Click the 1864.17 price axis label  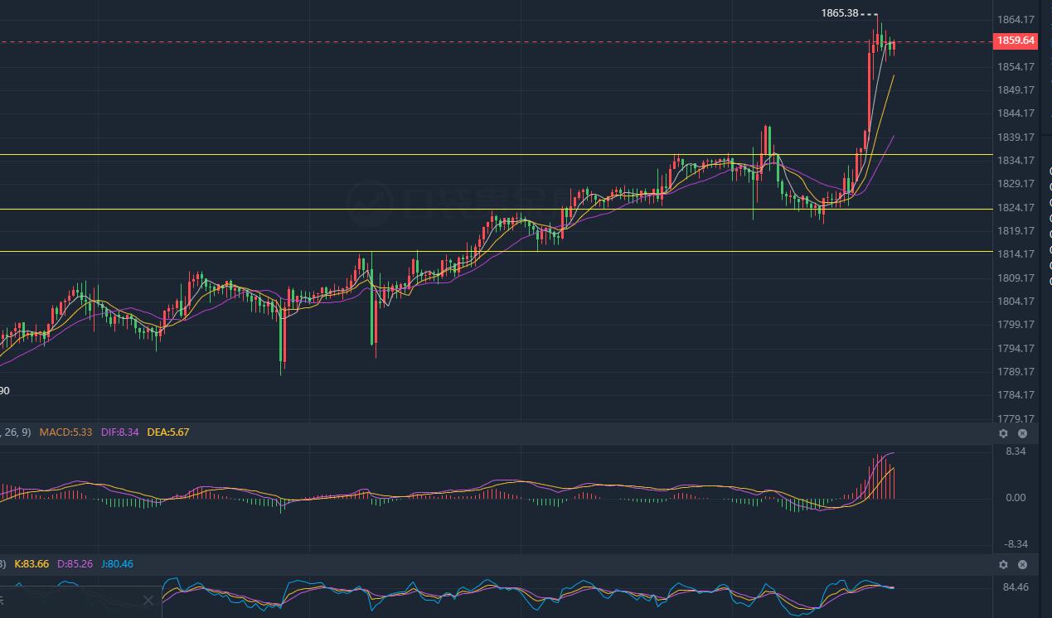1016,20
